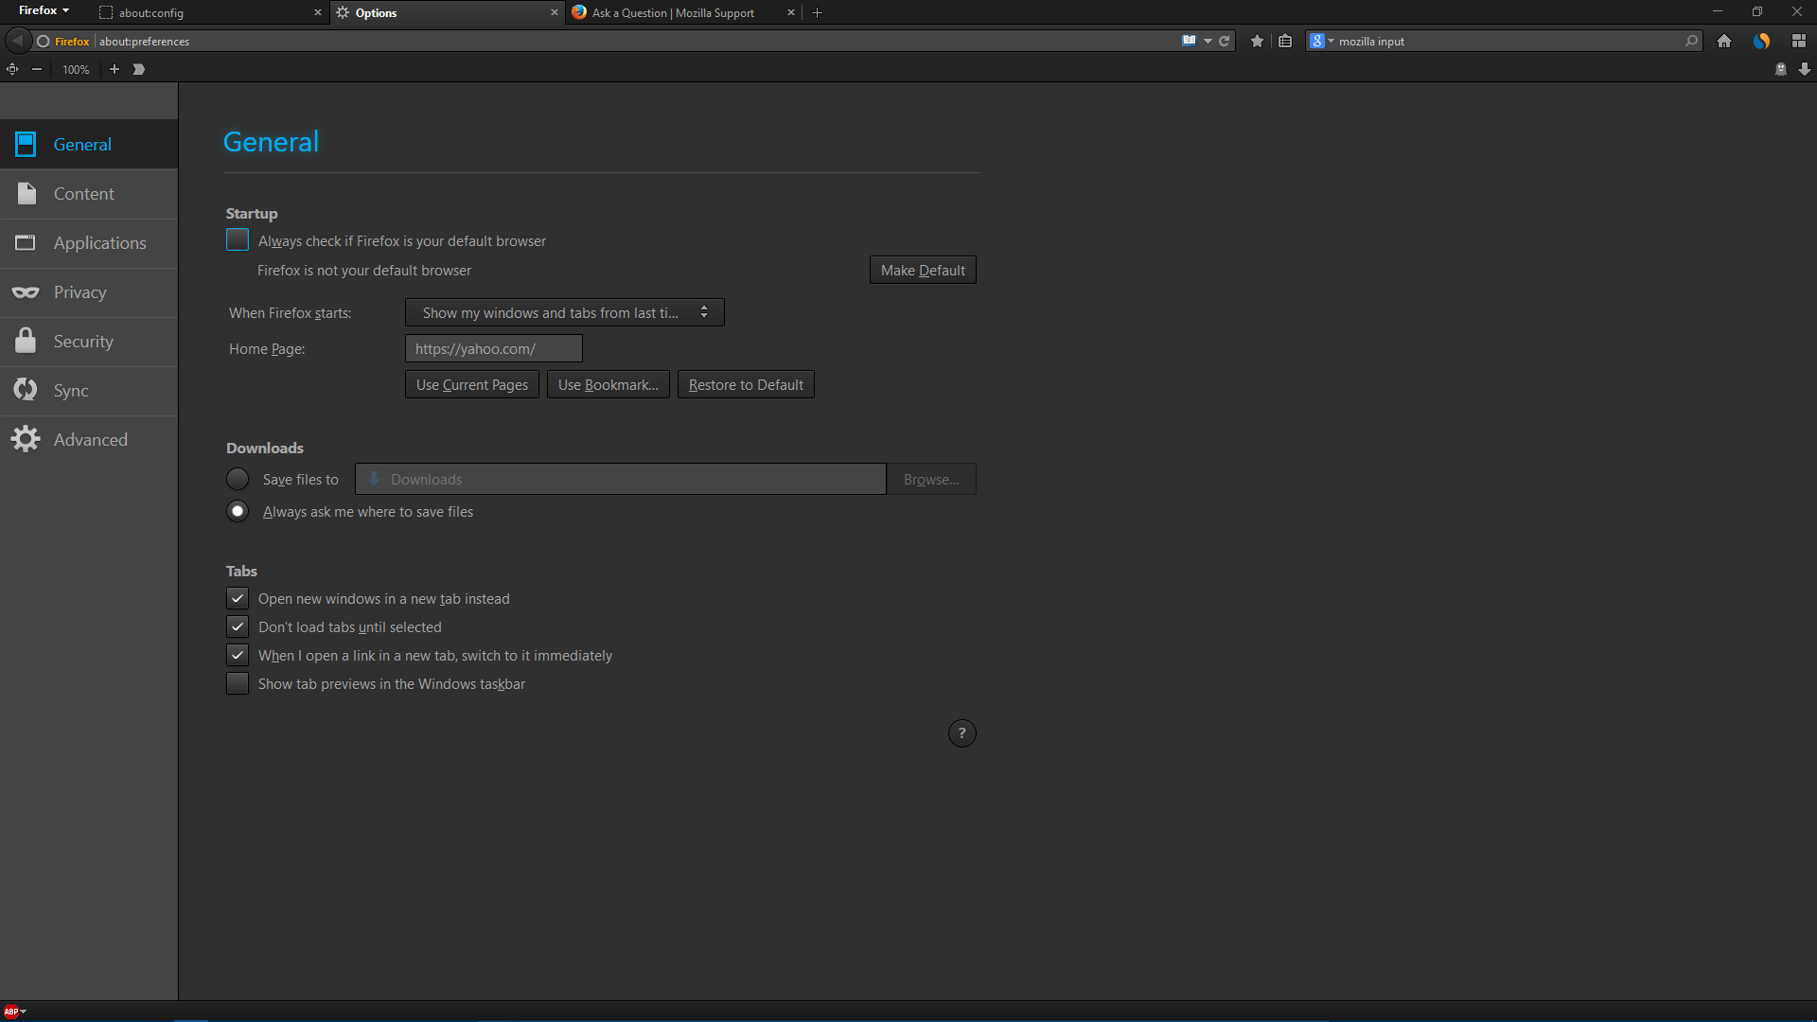Uncheck Don't load tabs until selected
Image resolution: width=1817 pixels, height=1022 pixels.
point(238,626)
